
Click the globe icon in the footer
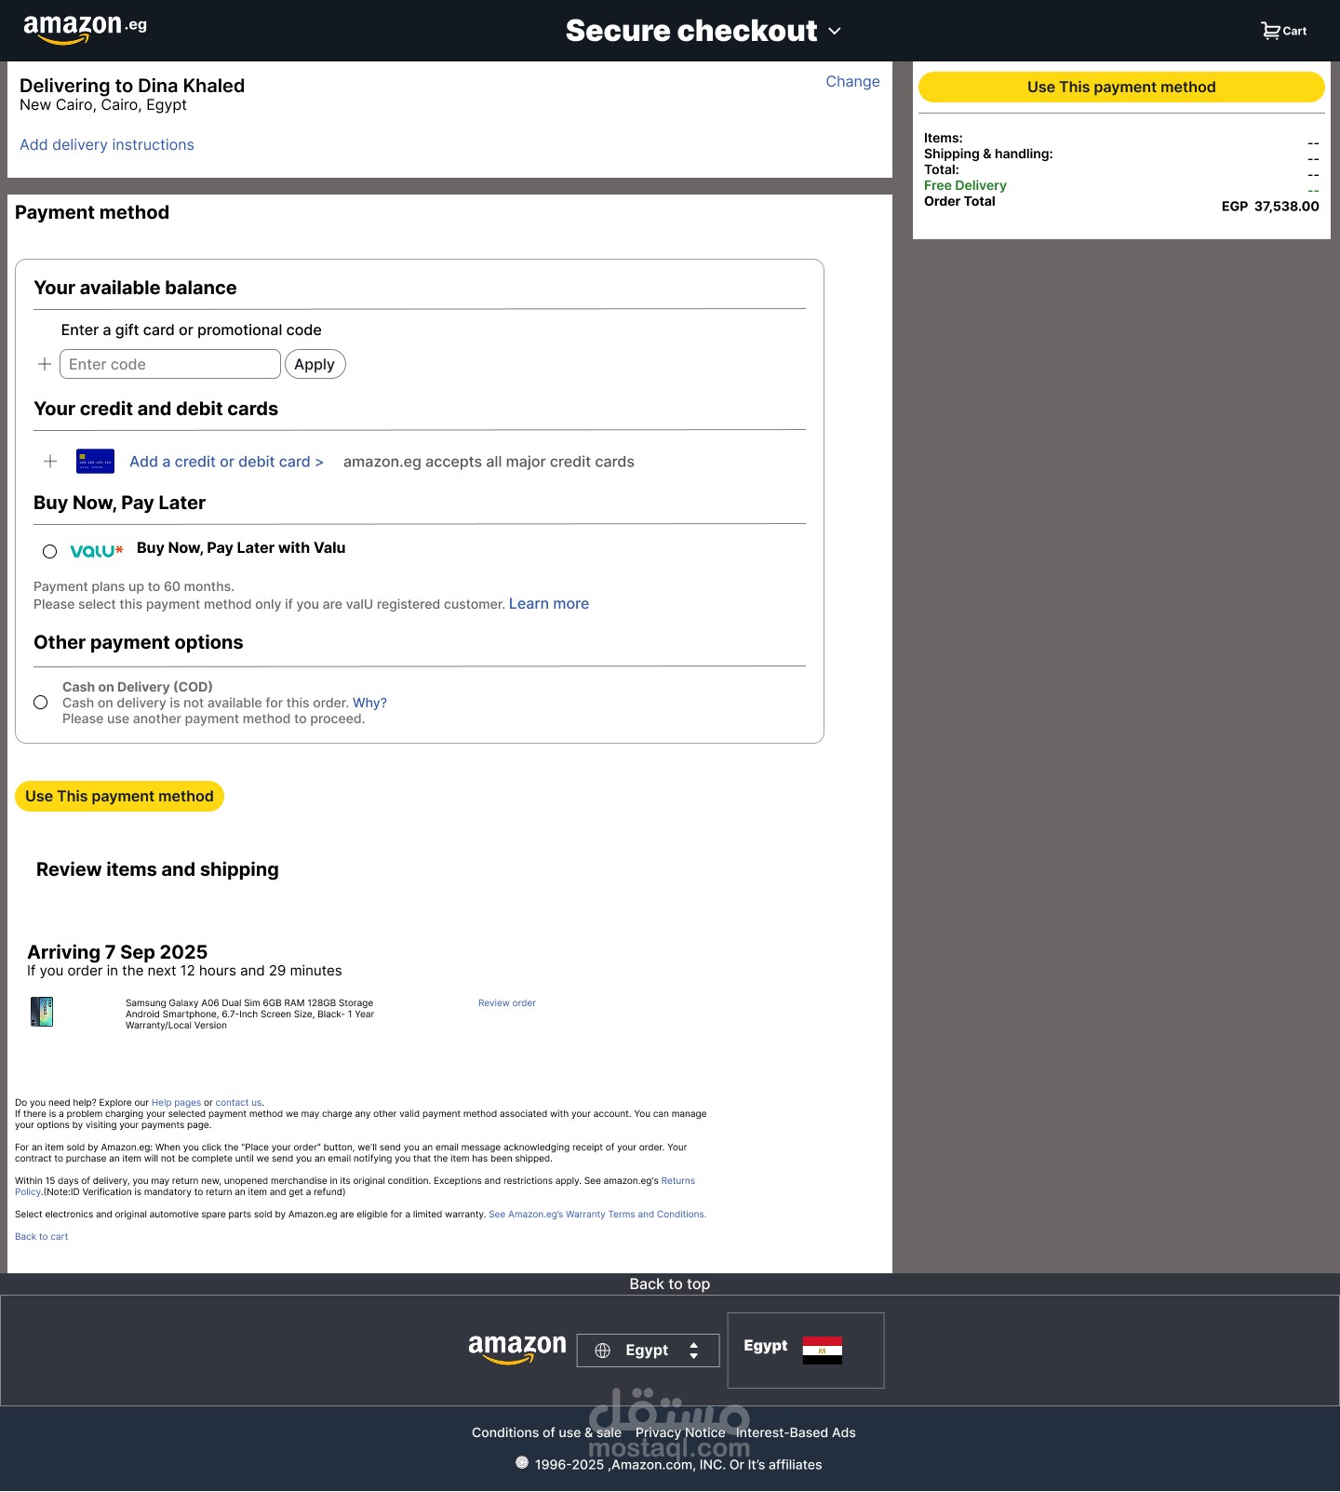tap(602, 1351)
